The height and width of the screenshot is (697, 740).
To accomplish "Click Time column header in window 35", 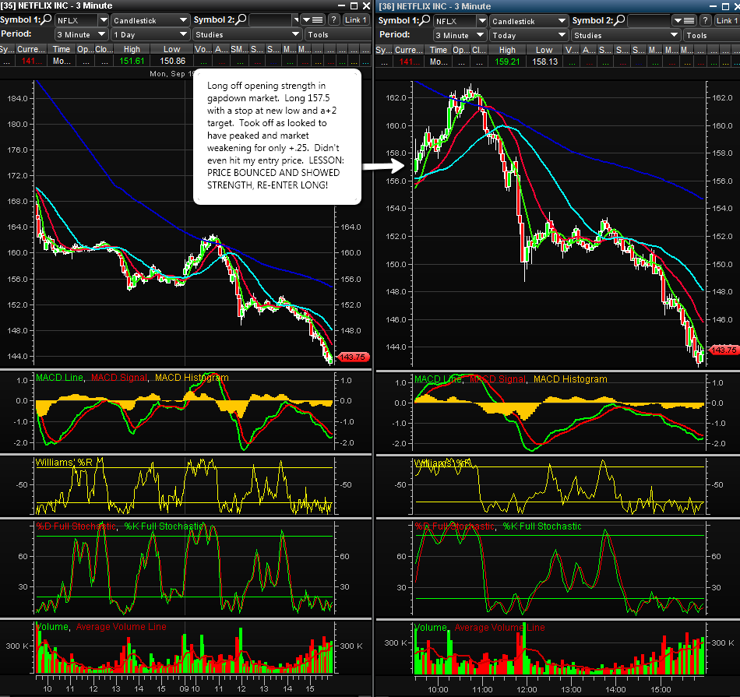I will (x=62, y=49).
